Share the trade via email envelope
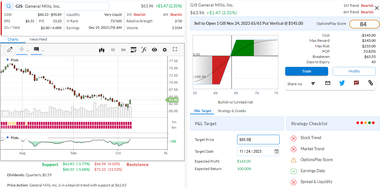Viewport: 380px width, 188px height. (x=327, y=83)
